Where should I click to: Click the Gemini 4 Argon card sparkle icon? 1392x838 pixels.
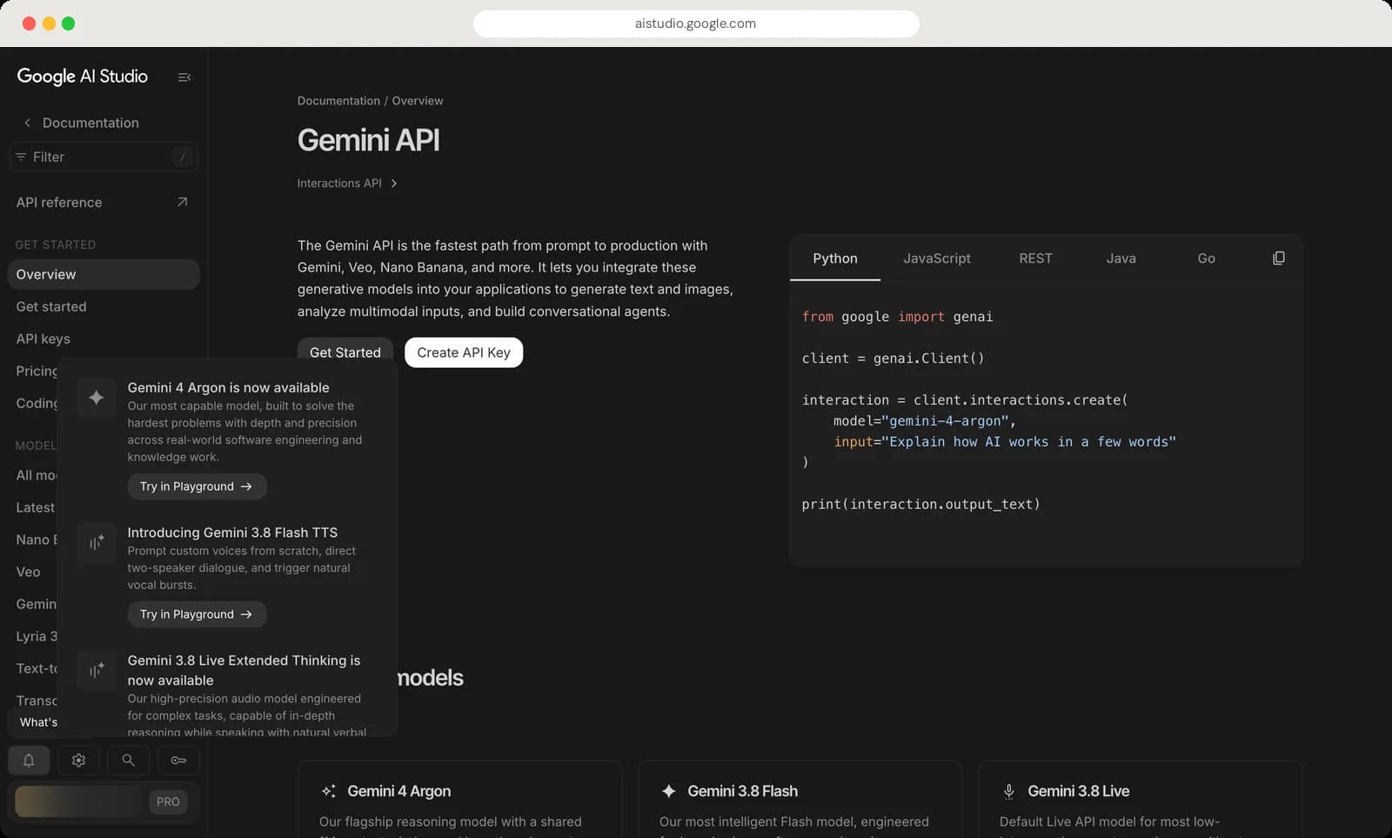coord(329,791)
